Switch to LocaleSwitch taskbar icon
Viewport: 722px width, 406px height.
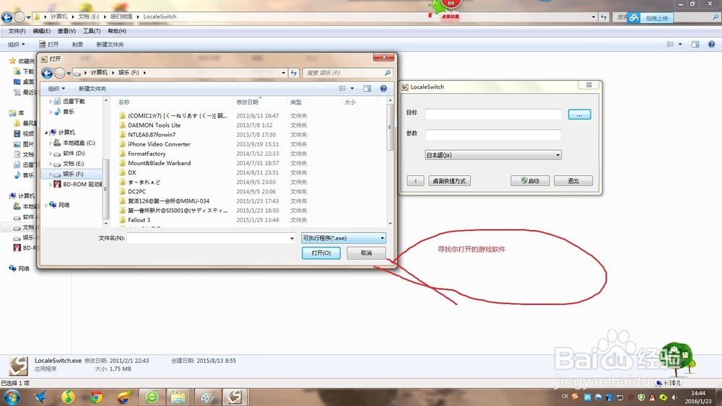(x=235, y=397)
